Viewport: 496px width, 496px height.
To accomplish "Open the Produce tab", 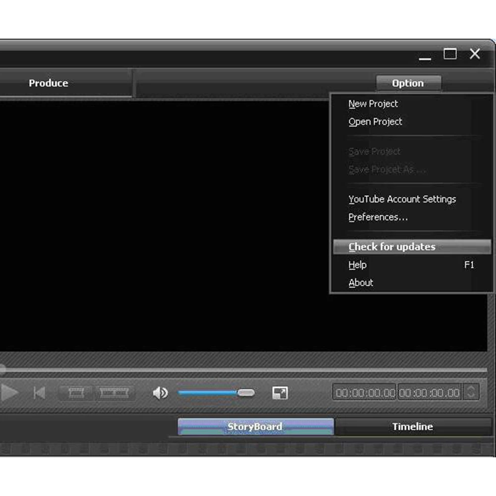I will coord(49,83).
